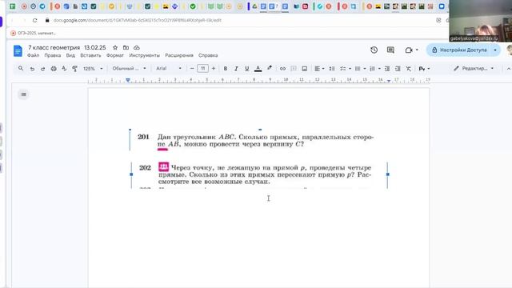Open the ОГЭ-2025 bookmark

click(x=34, y=33)
